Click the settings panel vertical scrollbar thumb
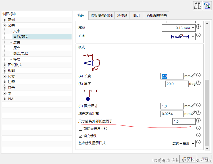The width and height of the screenshot is (213, 164). click(x=207, y=113)
